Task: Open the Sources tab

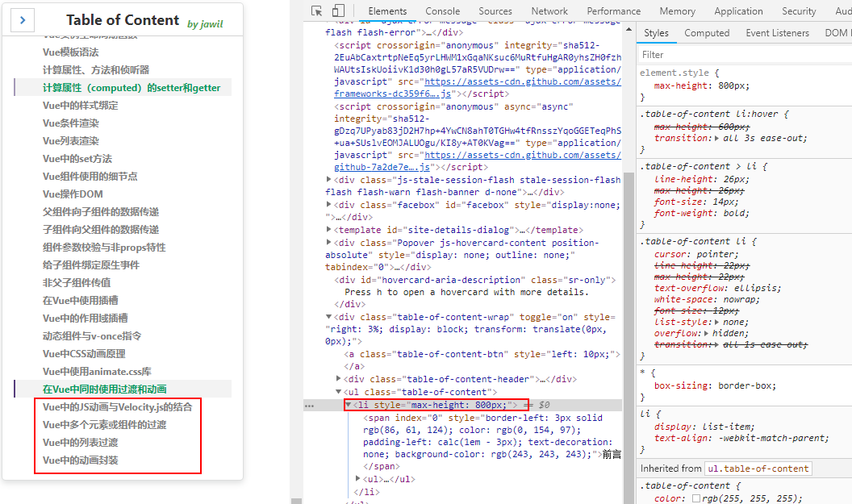Action: tap(495, 10)
